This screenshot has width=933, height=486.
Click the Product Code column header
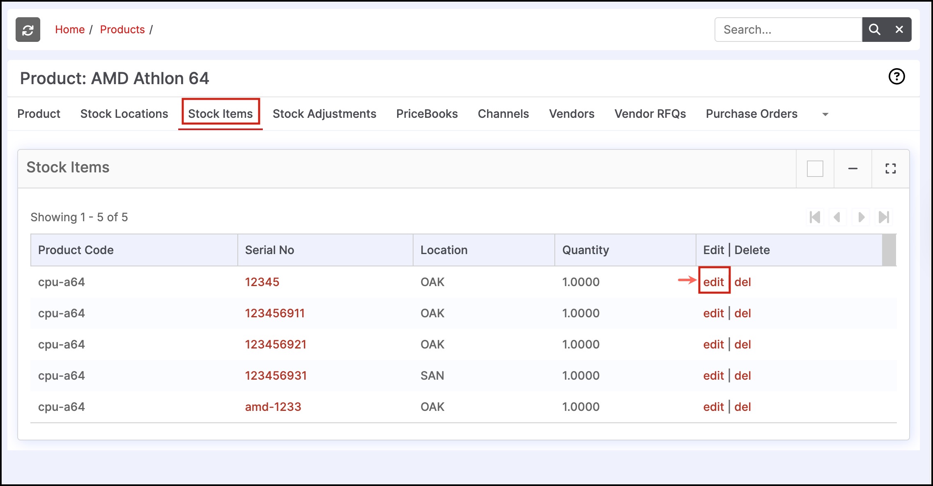134,250
